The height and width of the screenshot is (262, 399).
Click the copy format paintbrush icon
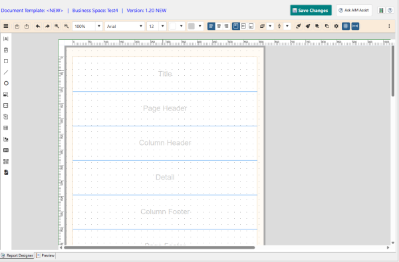tap(299, 26)
